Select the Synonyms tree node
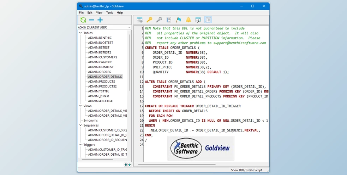The width and height of the screenshot is (347, 175). tap(90, 121)
